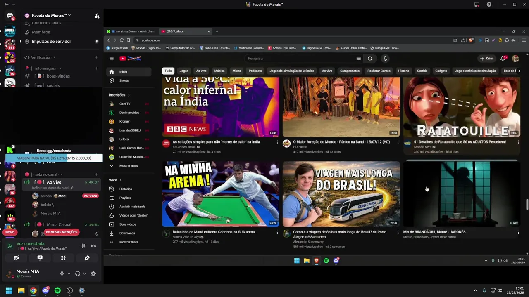Expand Mostrar mais under Inscrições

tap(129, 166)
